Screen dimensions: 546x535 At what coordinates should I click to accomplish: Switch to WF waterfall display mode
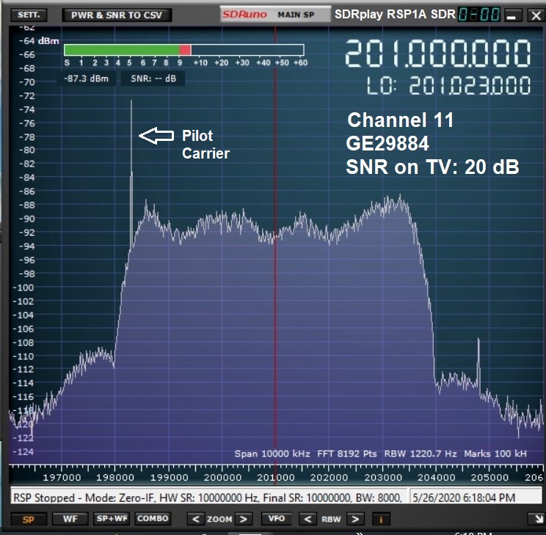tap(70, 519)
